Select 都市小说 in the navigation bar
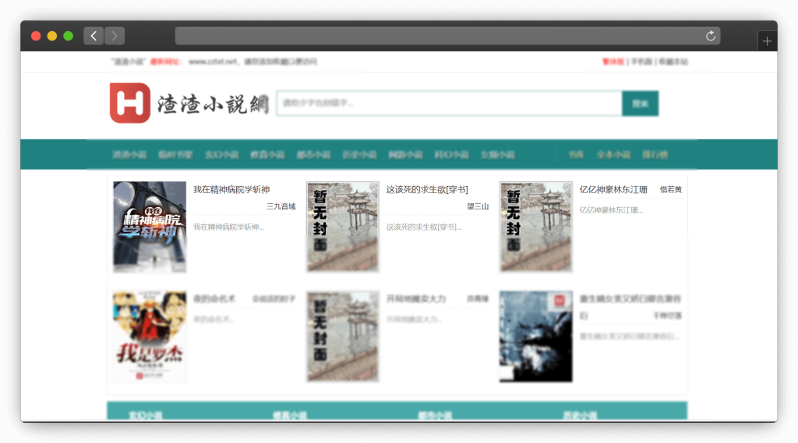 (313, 155)
